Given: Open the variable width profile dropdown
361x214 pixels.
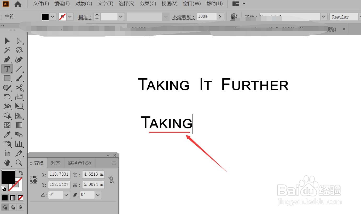Looking at the screenshot, I should [x=166, y=17].
